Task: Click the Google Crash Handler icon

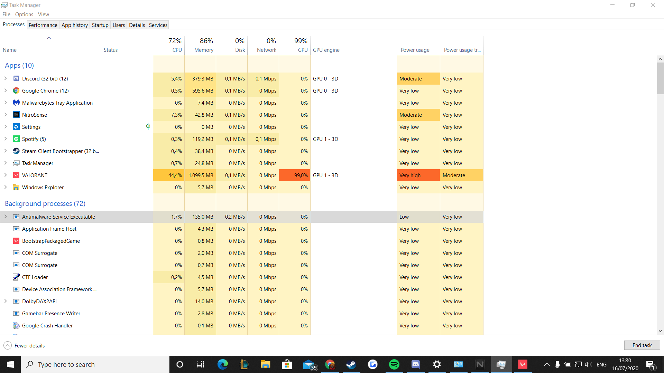Action: (x=16, y=326)
